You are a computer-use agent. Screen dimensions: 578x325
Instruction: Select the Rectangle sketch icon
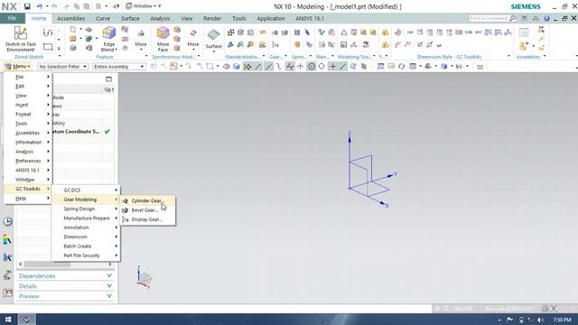tap(48, 47)
